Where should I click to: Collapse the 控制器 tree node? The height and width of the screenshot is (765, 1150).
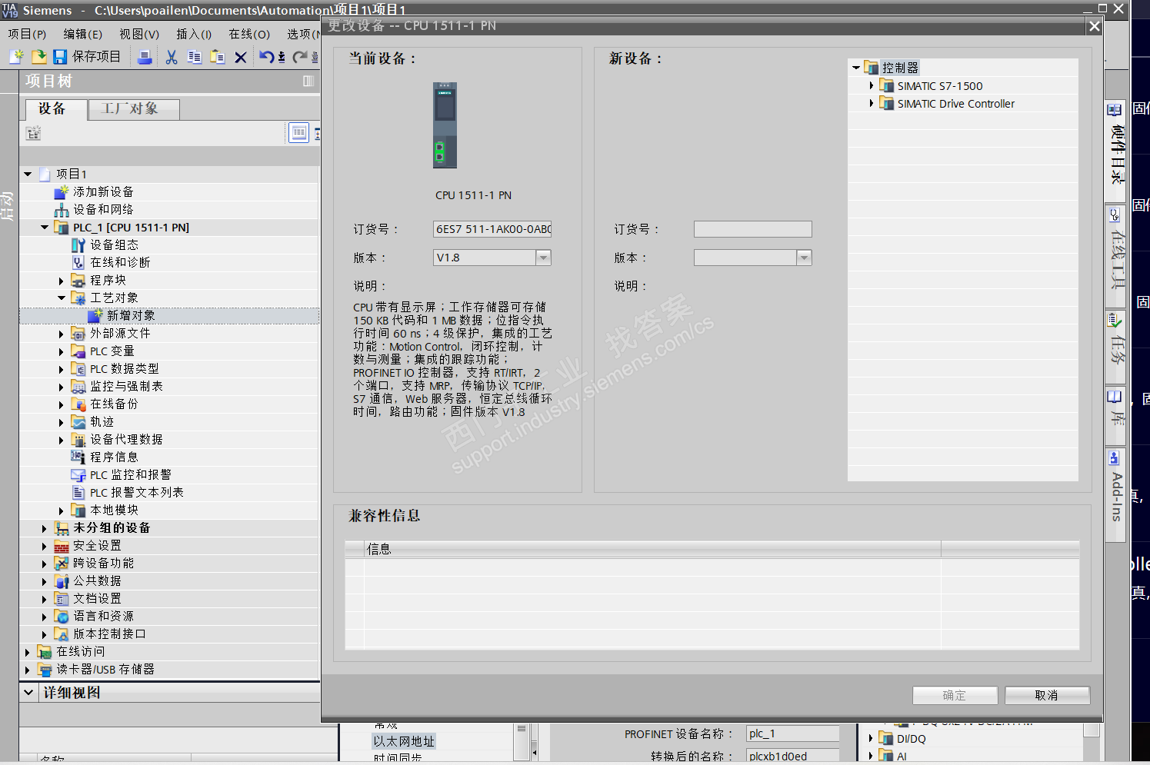click(856, 68)
